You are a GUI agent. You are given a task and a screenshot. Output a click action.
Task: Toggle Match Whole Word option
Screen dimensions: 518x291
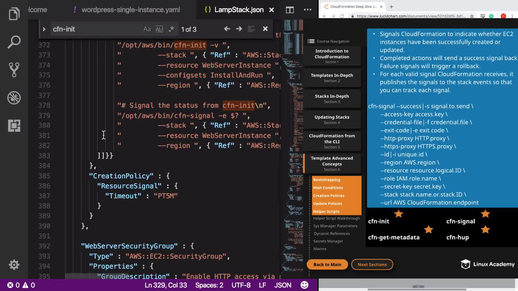point(159,29)
